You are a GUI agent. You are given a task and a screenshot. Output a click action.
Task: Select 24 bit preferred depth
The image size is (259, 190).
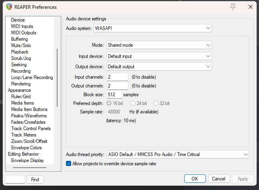[133, 103]
